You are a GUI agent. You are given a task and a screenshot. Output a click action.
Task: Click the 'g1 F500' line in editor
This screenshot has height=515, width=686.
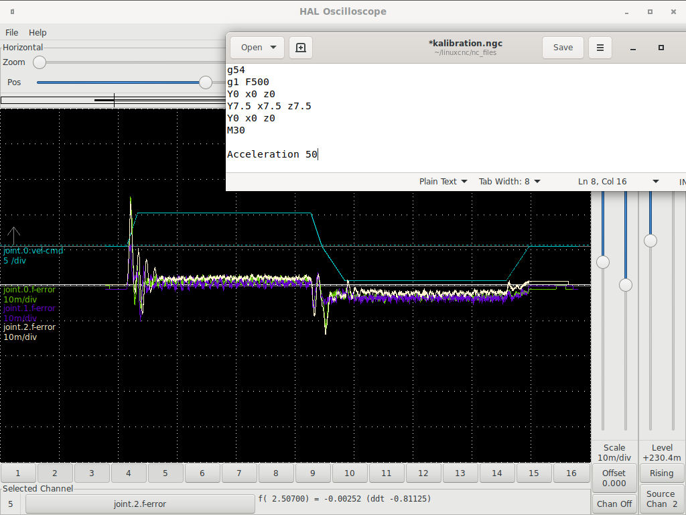click(x=248, y=82)
